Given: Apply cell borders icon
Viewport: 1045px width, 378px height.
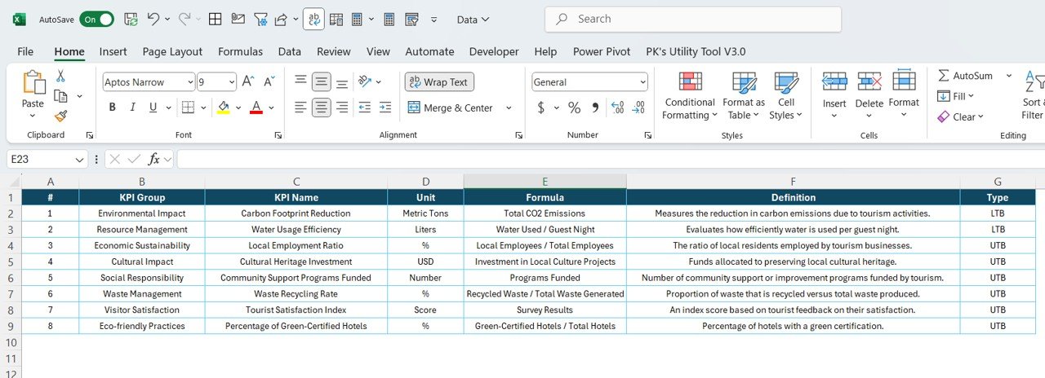Looking at the screenshot, I should (x=188, y=108).
